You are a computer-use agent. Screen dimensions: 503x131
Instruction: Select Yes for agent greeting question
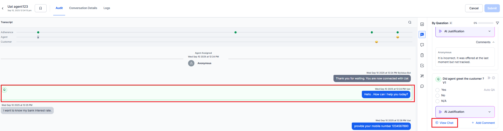tap(438, 90)
